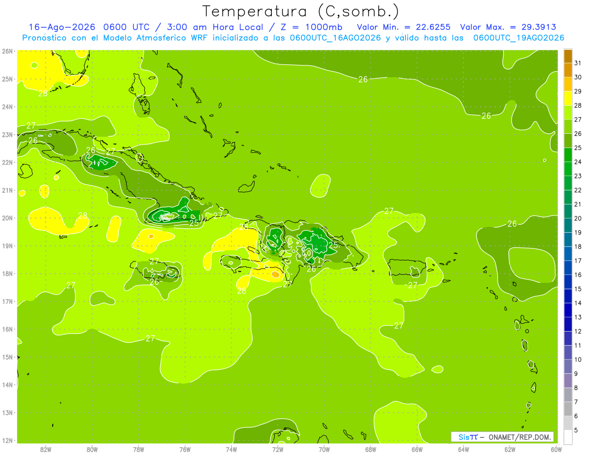Click the '0600UTC_16AGO2026' initialization time
The image size is (591, 456).
(x=335, y=37)
